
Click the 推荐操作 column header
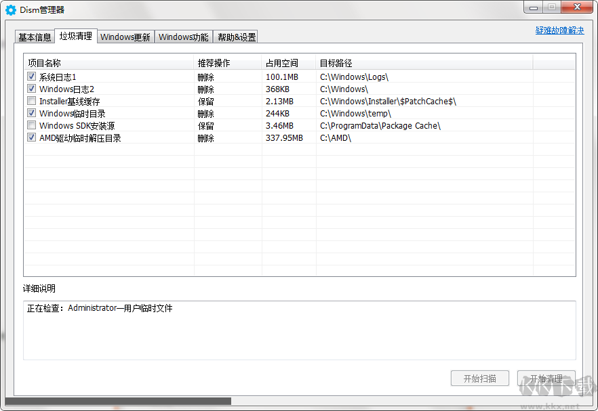(x=214, y=62)
